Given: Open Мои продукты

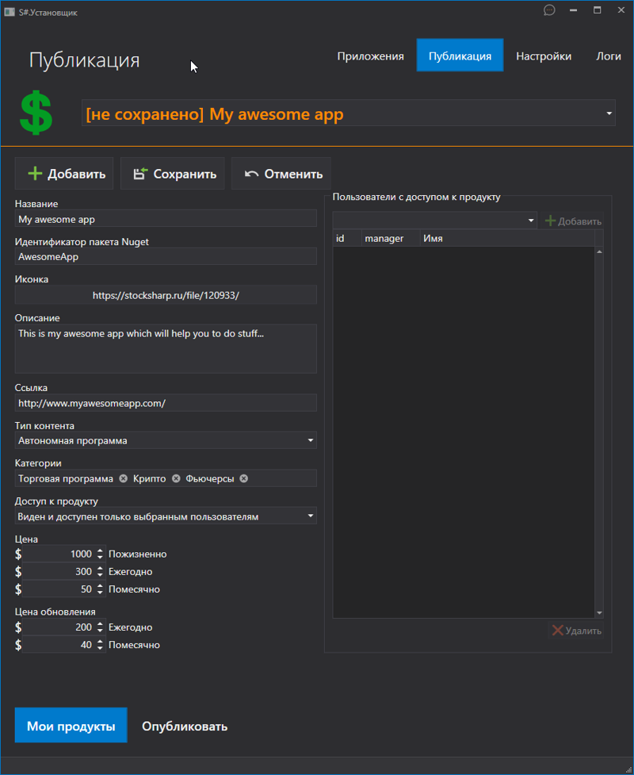Looking at the screenshot, I should (71, 726).
